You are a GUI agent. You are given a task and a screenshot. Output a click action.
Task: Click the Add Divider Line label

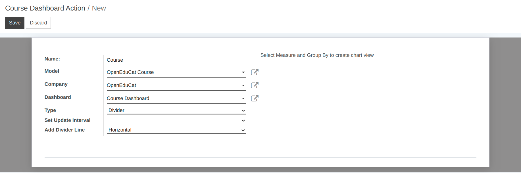click(64, 130)
